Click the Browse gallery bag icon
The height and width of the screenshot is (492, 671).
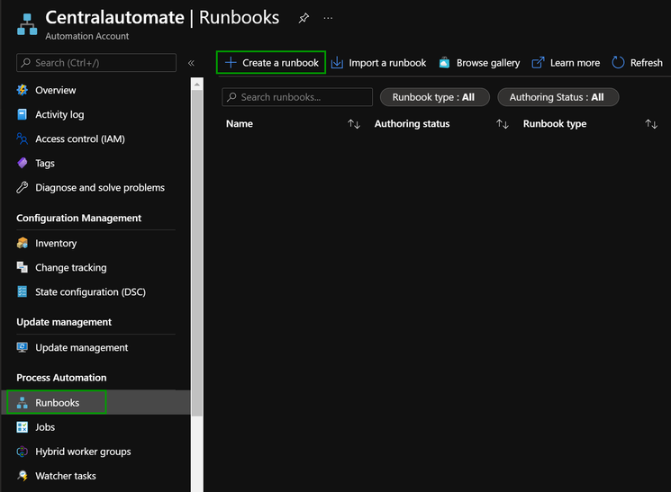[444, 63]
